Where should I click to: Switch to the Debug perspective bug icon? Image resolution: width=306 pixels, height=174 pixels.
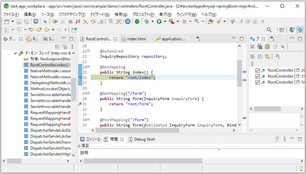click(x=300, y=30)
